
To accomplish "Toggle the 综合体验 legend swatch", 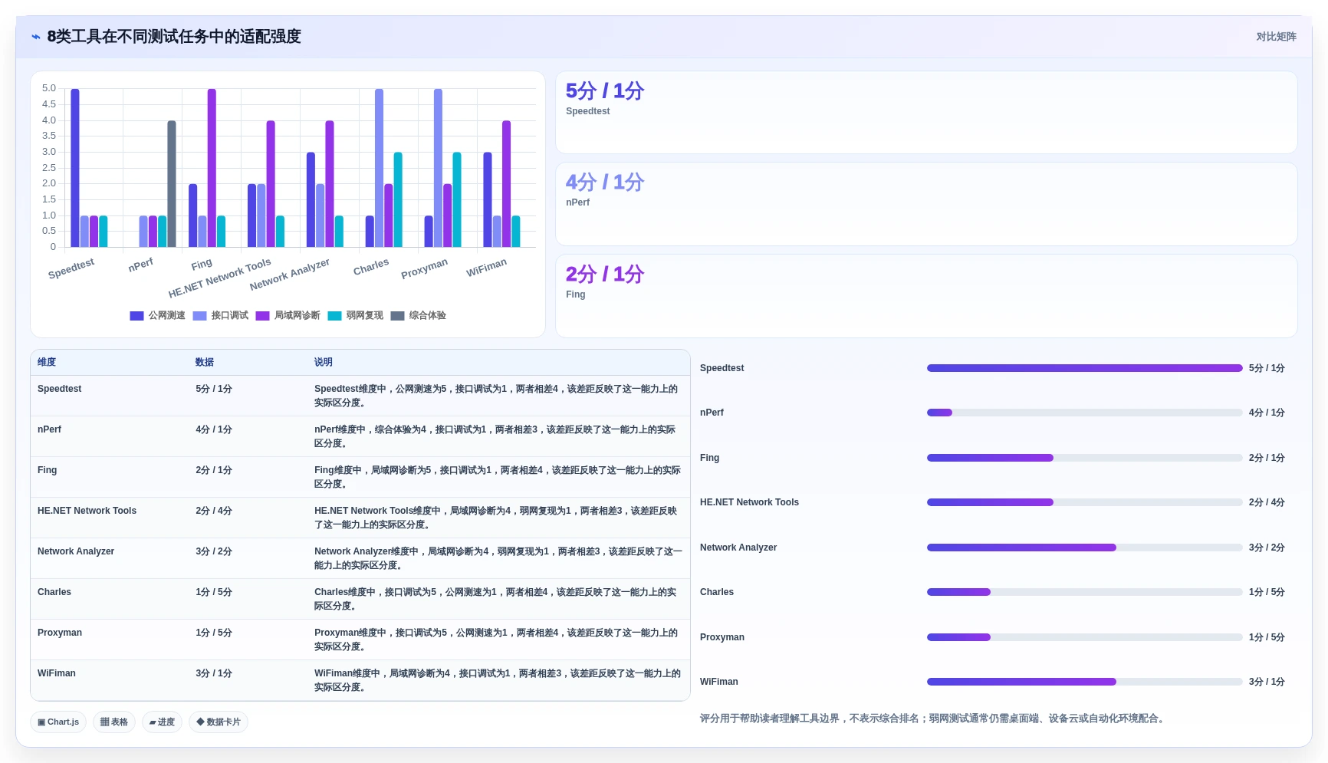I will 397,316.
